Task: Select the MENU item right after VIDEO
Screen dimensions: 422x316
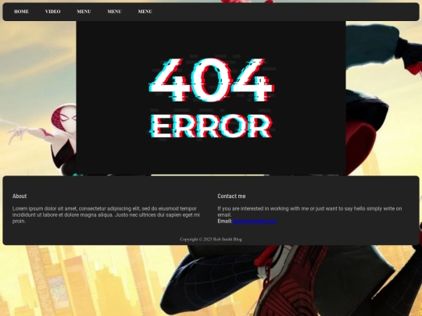Action: (x=84, y=12)
